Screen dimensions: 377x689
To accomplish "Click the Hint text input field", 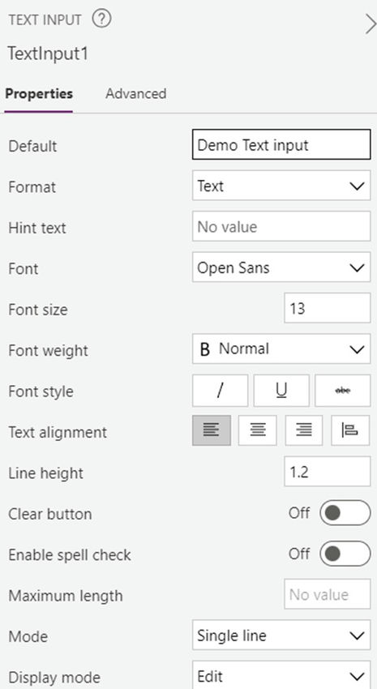I will click(x=281, y=226).
